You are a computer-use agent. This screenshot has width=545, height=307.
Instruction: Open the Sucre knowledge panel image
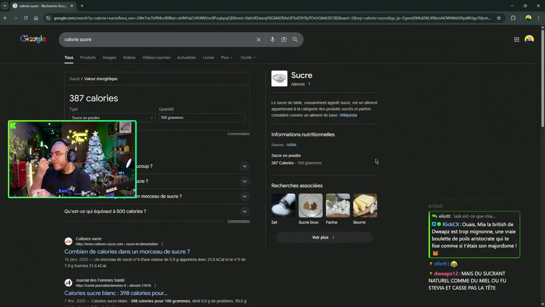click(279, 78)
